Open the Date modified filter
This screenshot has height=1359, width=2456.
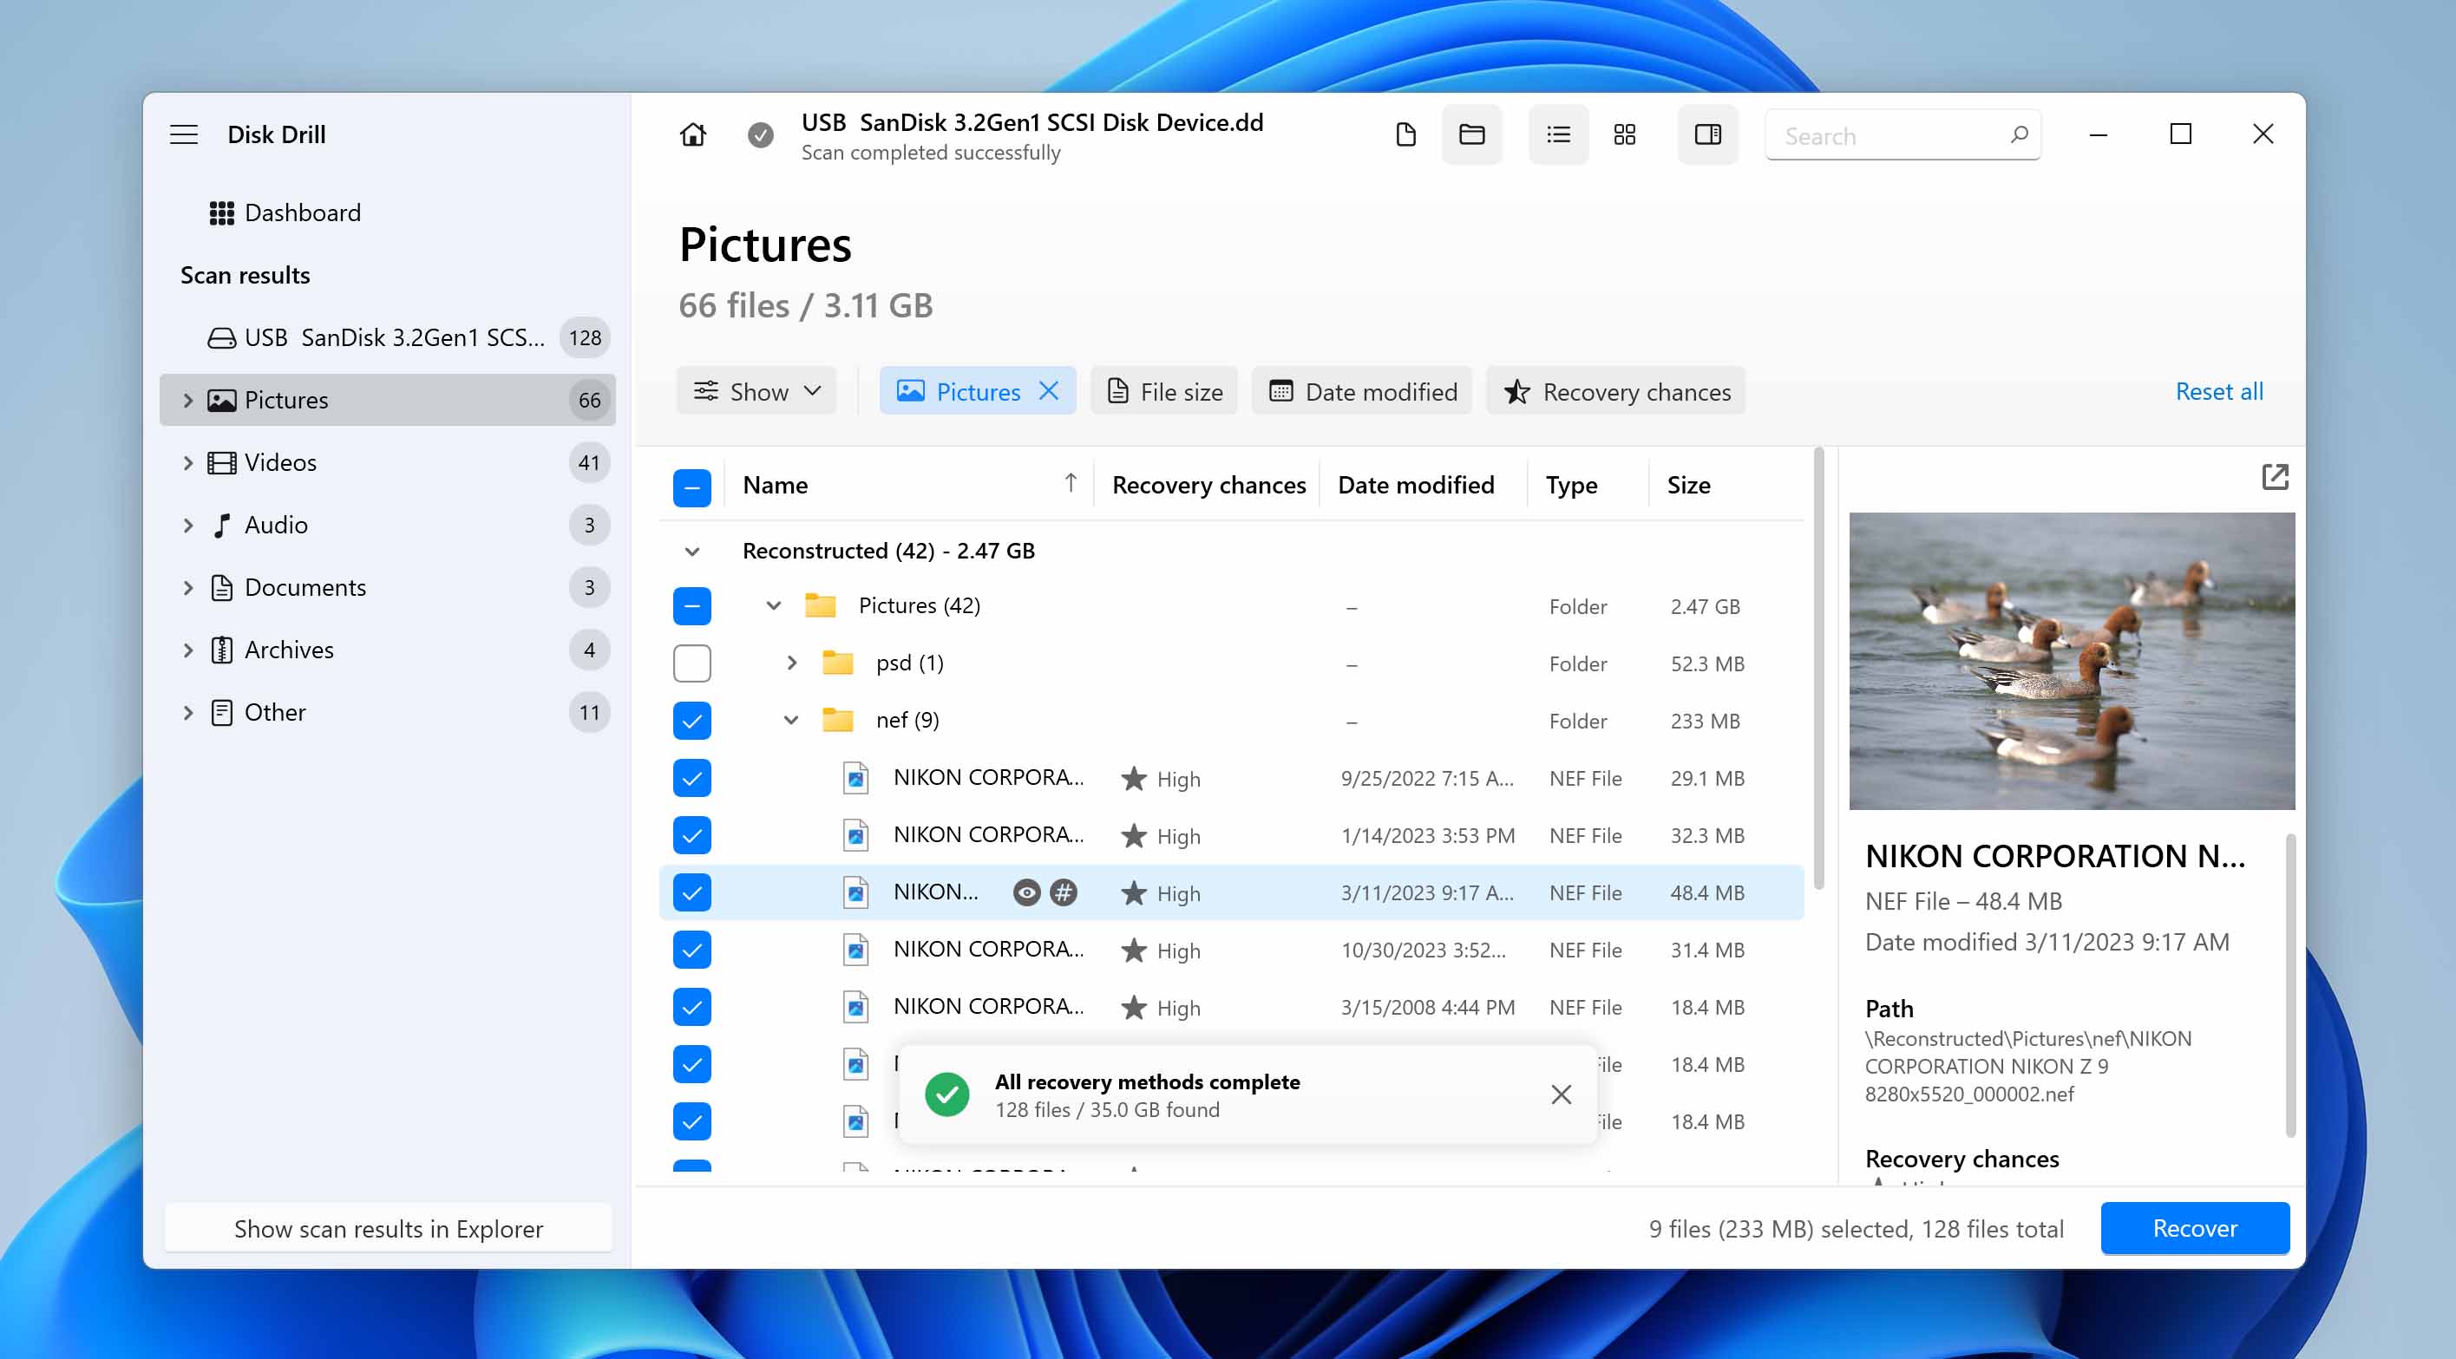click(x=1361, y=391)
